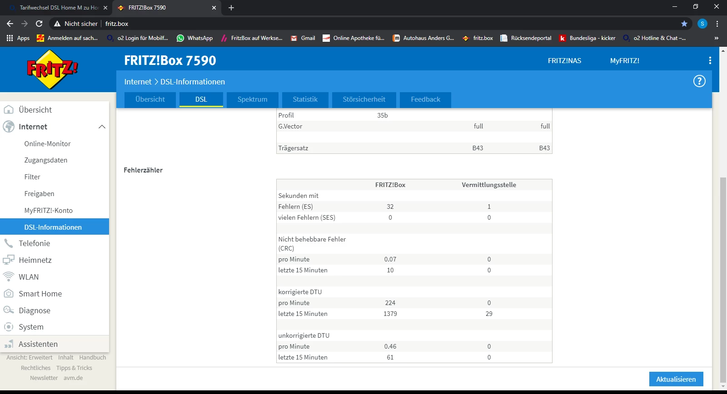Image resolution: width=727 pixels, height=394 pixels.
Task: Open the Rücksendeportal bookmark
Action: pos(526,38)
